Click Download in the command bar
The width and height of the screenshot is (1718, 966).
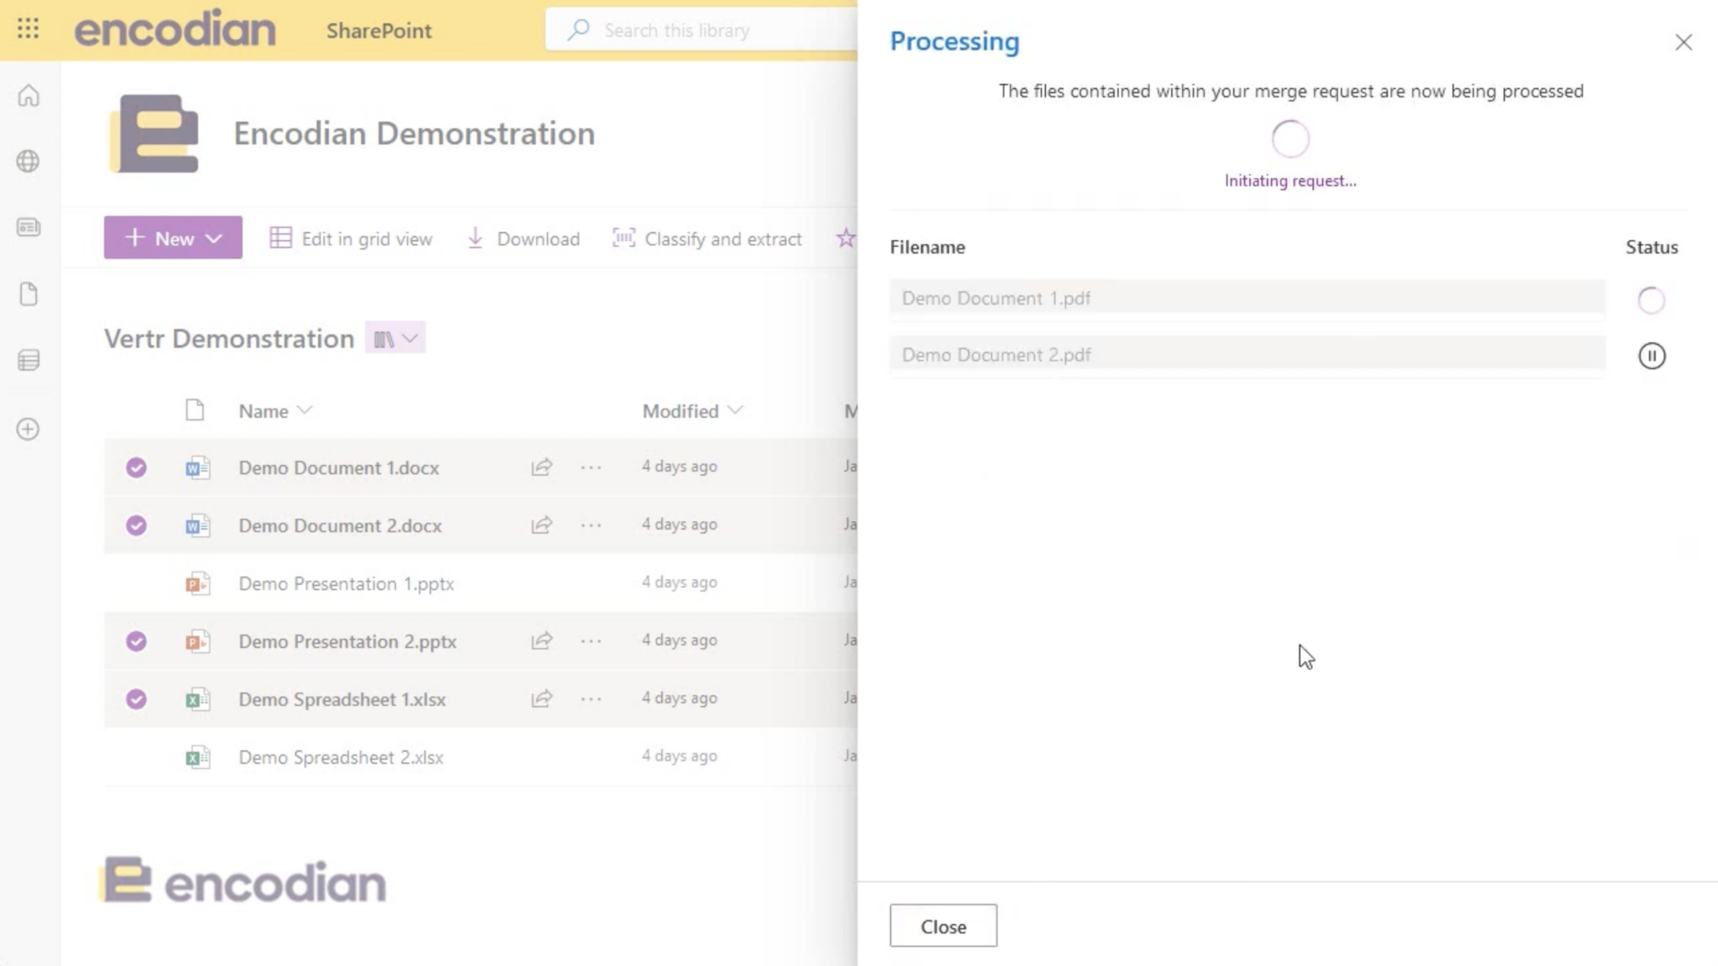click(x=523, y=238)
